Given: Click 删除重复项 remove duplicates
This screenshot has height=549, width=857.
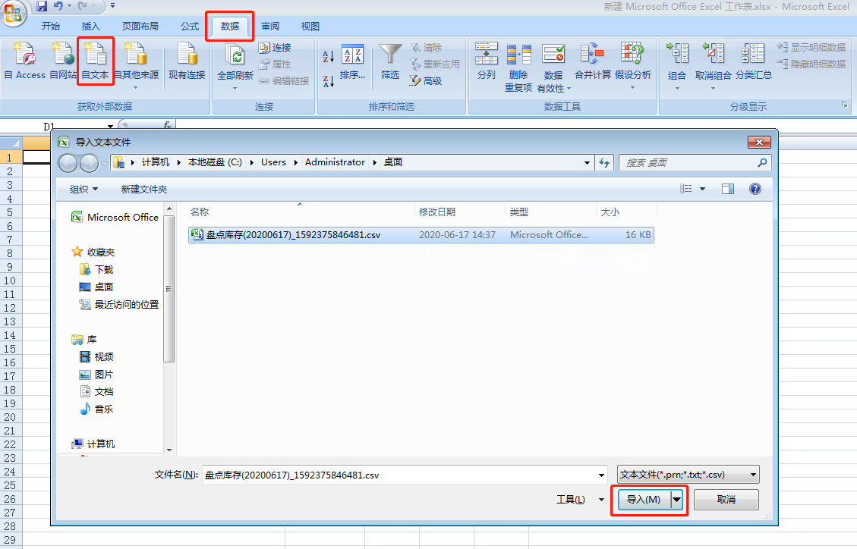Looking at the screenshot, I should 518,67.
